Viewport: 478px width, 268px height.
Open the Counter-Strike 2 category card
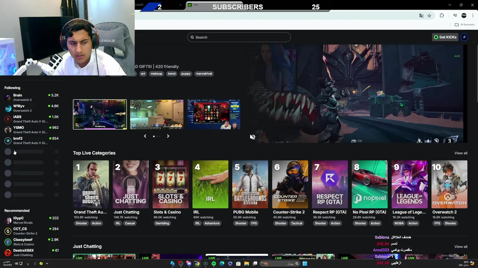pyautogui.click(x=290, y=184)
